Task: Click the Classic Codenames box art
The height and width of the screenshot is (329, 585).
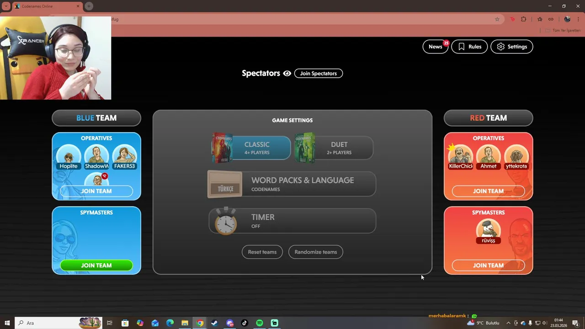Action: (x=222, y=148)
